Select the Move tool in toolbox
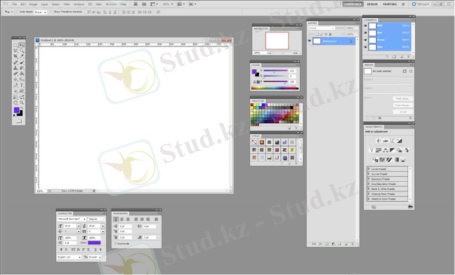455x275 pixels. (22, 45)
